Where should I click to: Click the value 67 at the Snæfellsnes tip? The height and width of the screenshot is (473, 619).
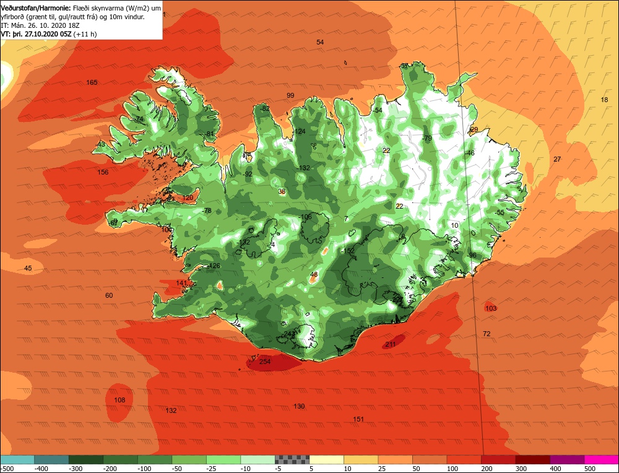[x=114, y=223]
